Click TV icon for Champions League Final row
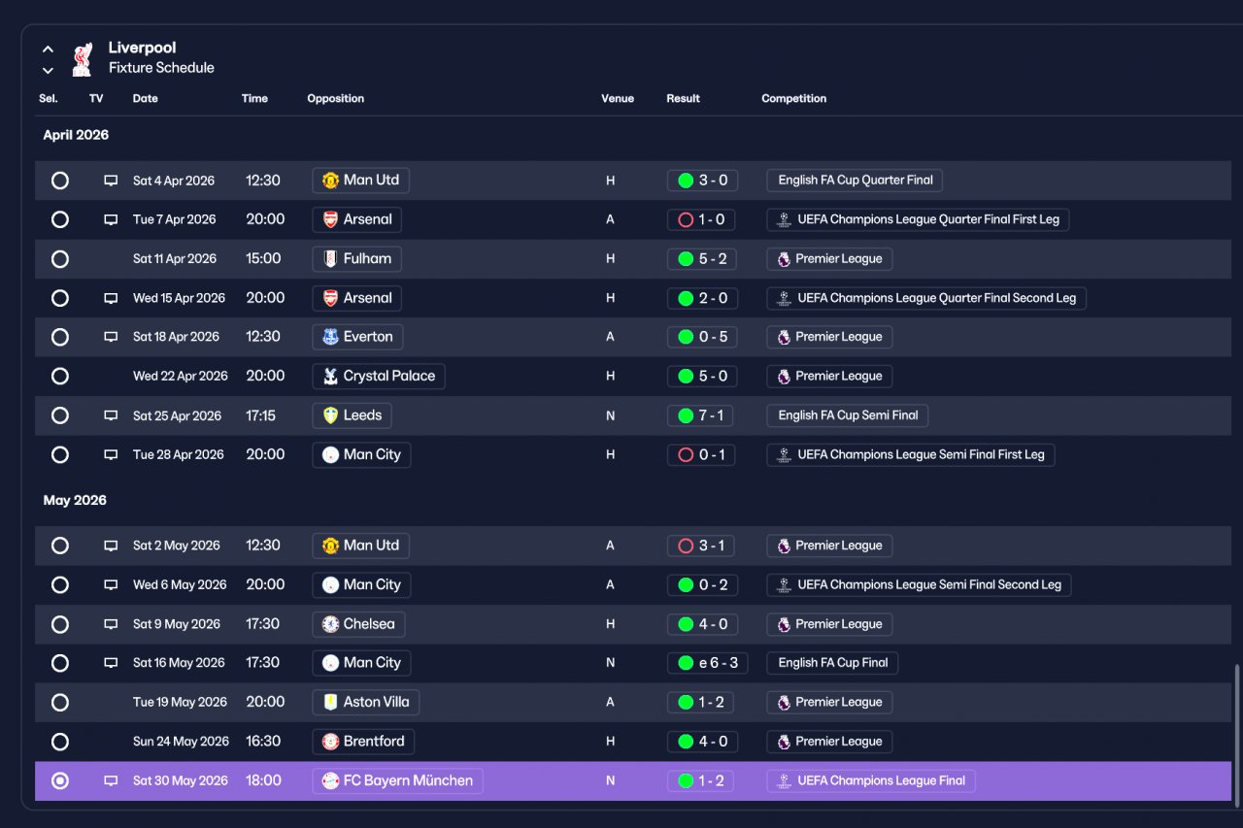The height and width of the screenshot is (828, 1243). coord(111,780)
